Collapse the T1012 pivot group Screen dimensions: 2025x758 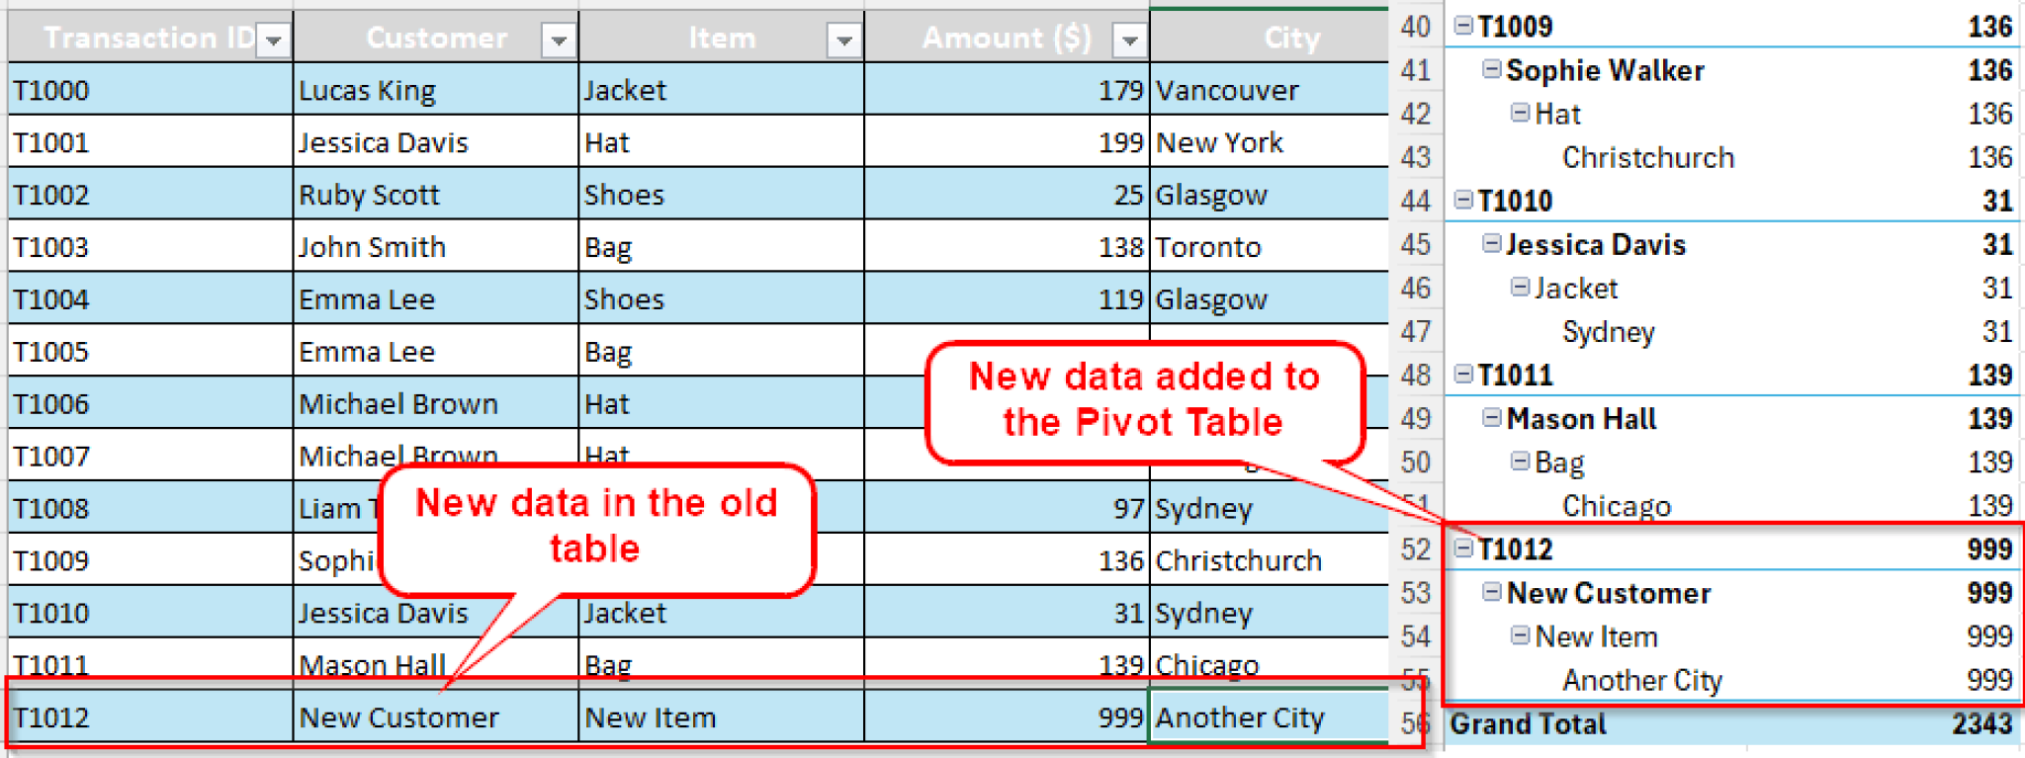[1463, 548]
